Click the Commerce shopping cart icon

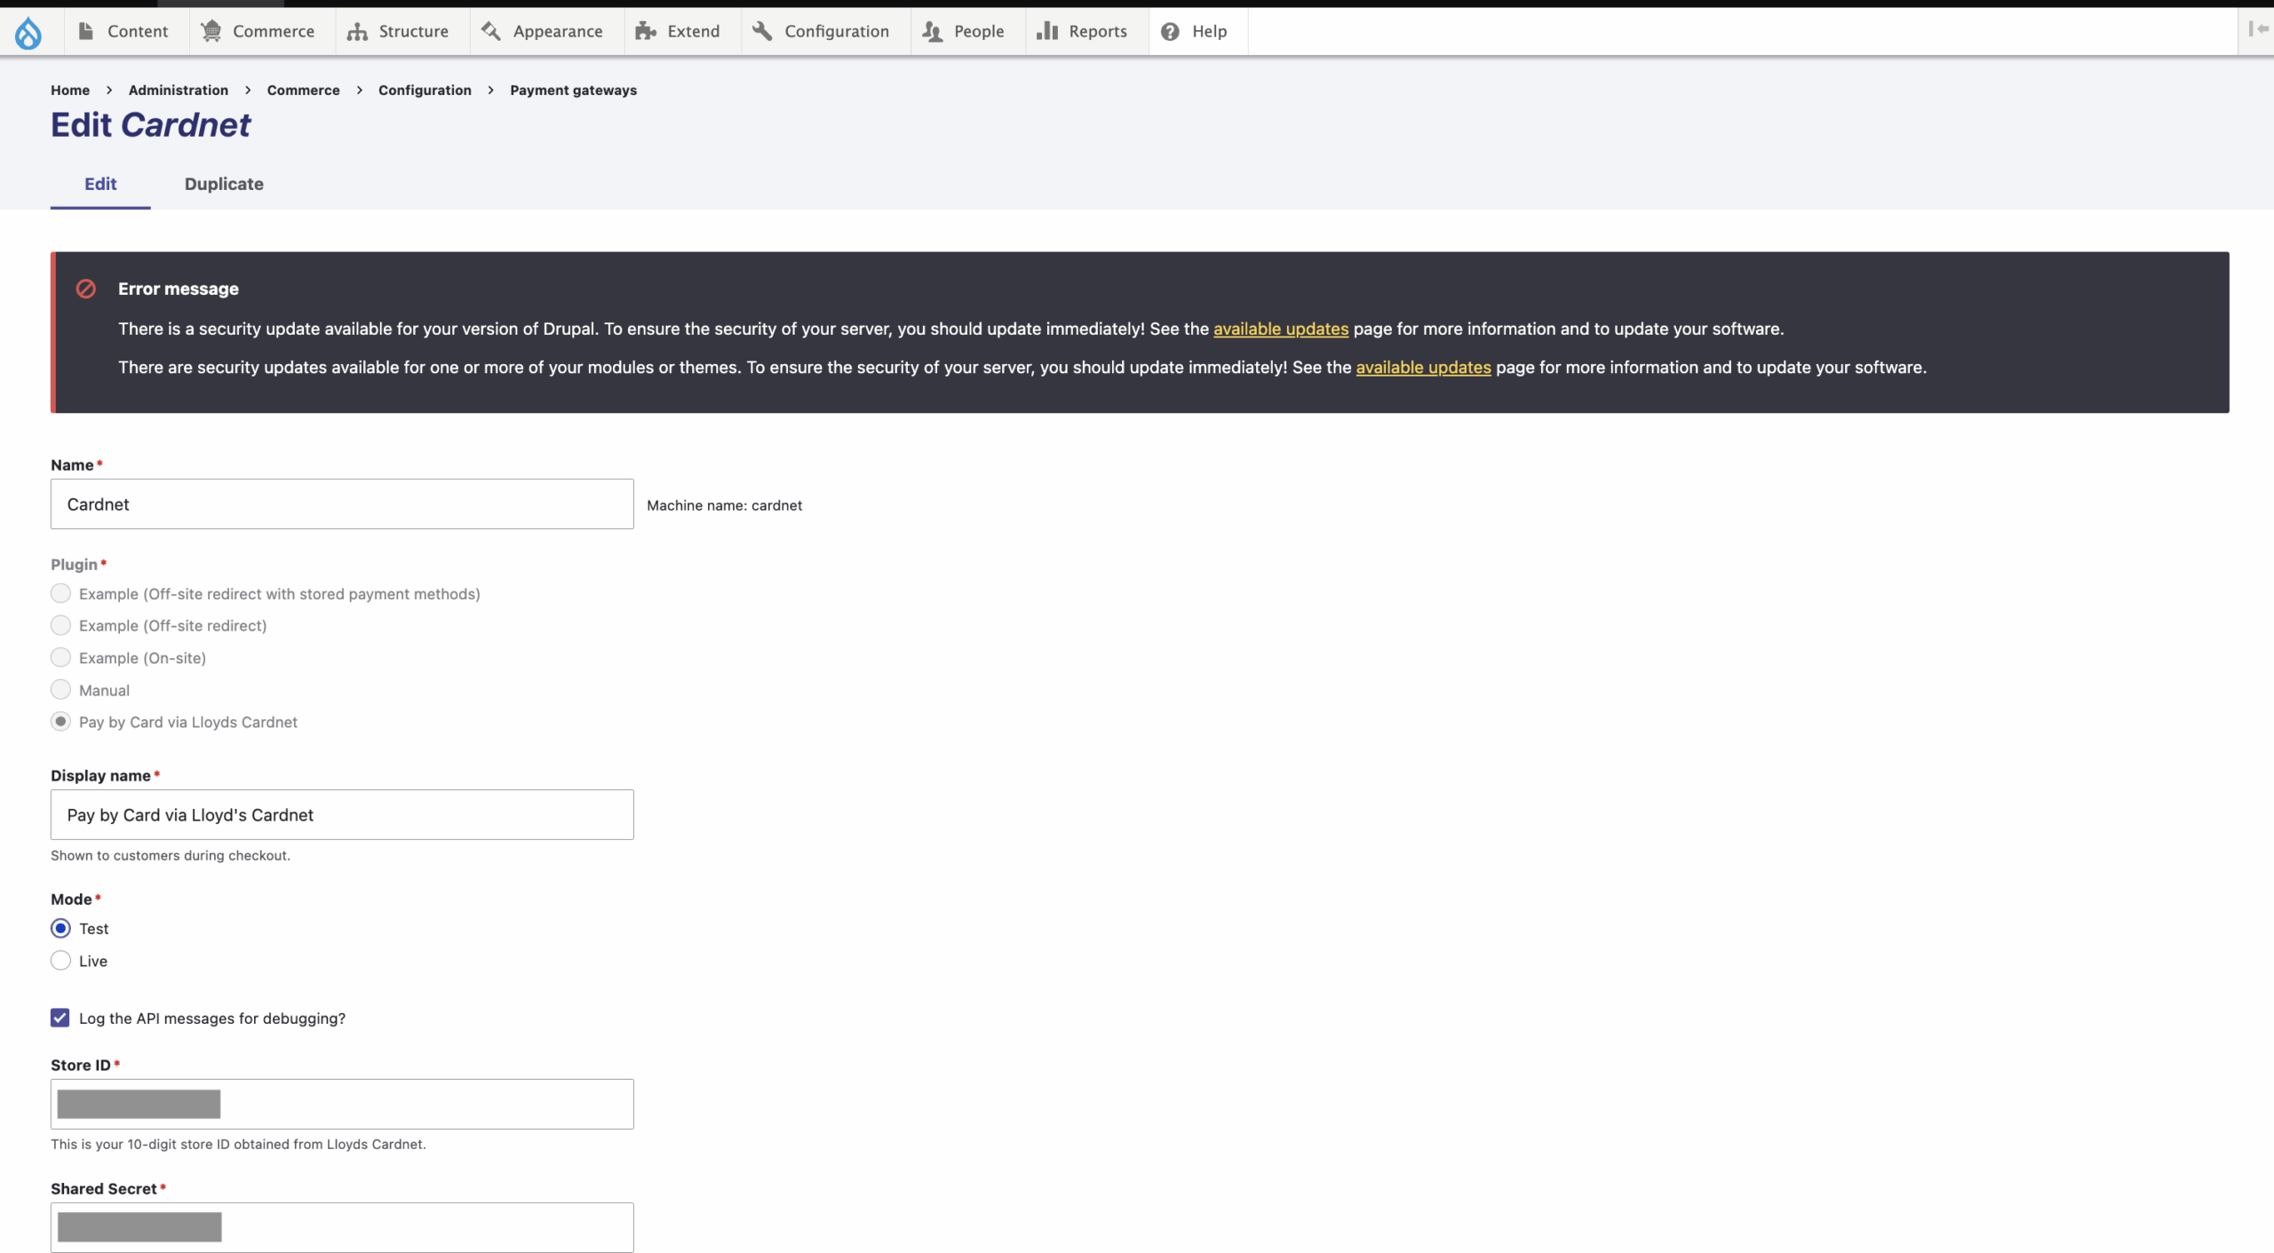pyautogui.click(x=211, y=31)
